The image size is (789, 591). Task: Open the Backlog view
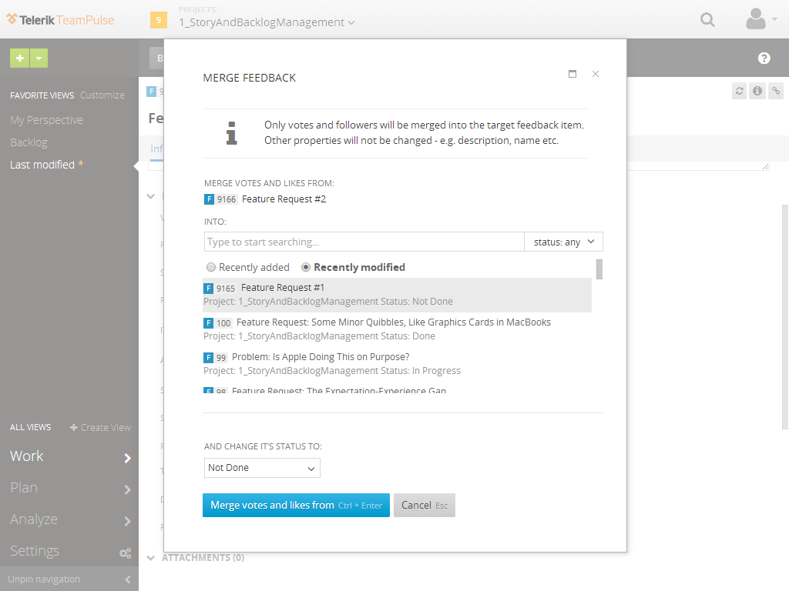pyautogui.click(x=29, y=142)
